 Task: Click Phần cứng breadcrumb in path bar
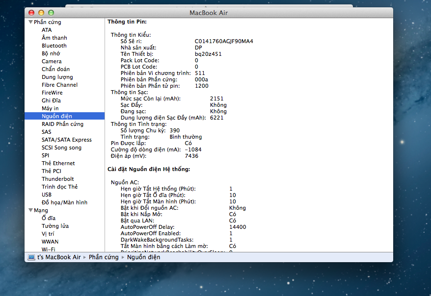104,257
